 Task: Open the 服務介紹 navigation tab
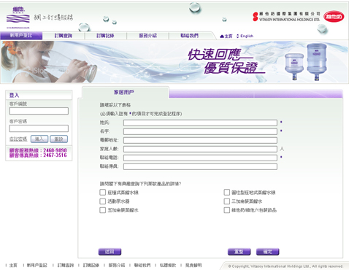147,36
